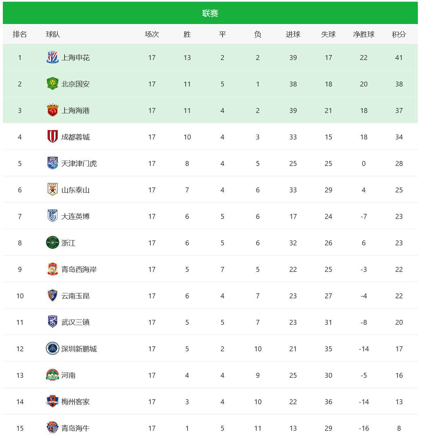421x436 pixels.
Task: Click the Shanghai Port (上海海港) team crest
Action: 52,110
